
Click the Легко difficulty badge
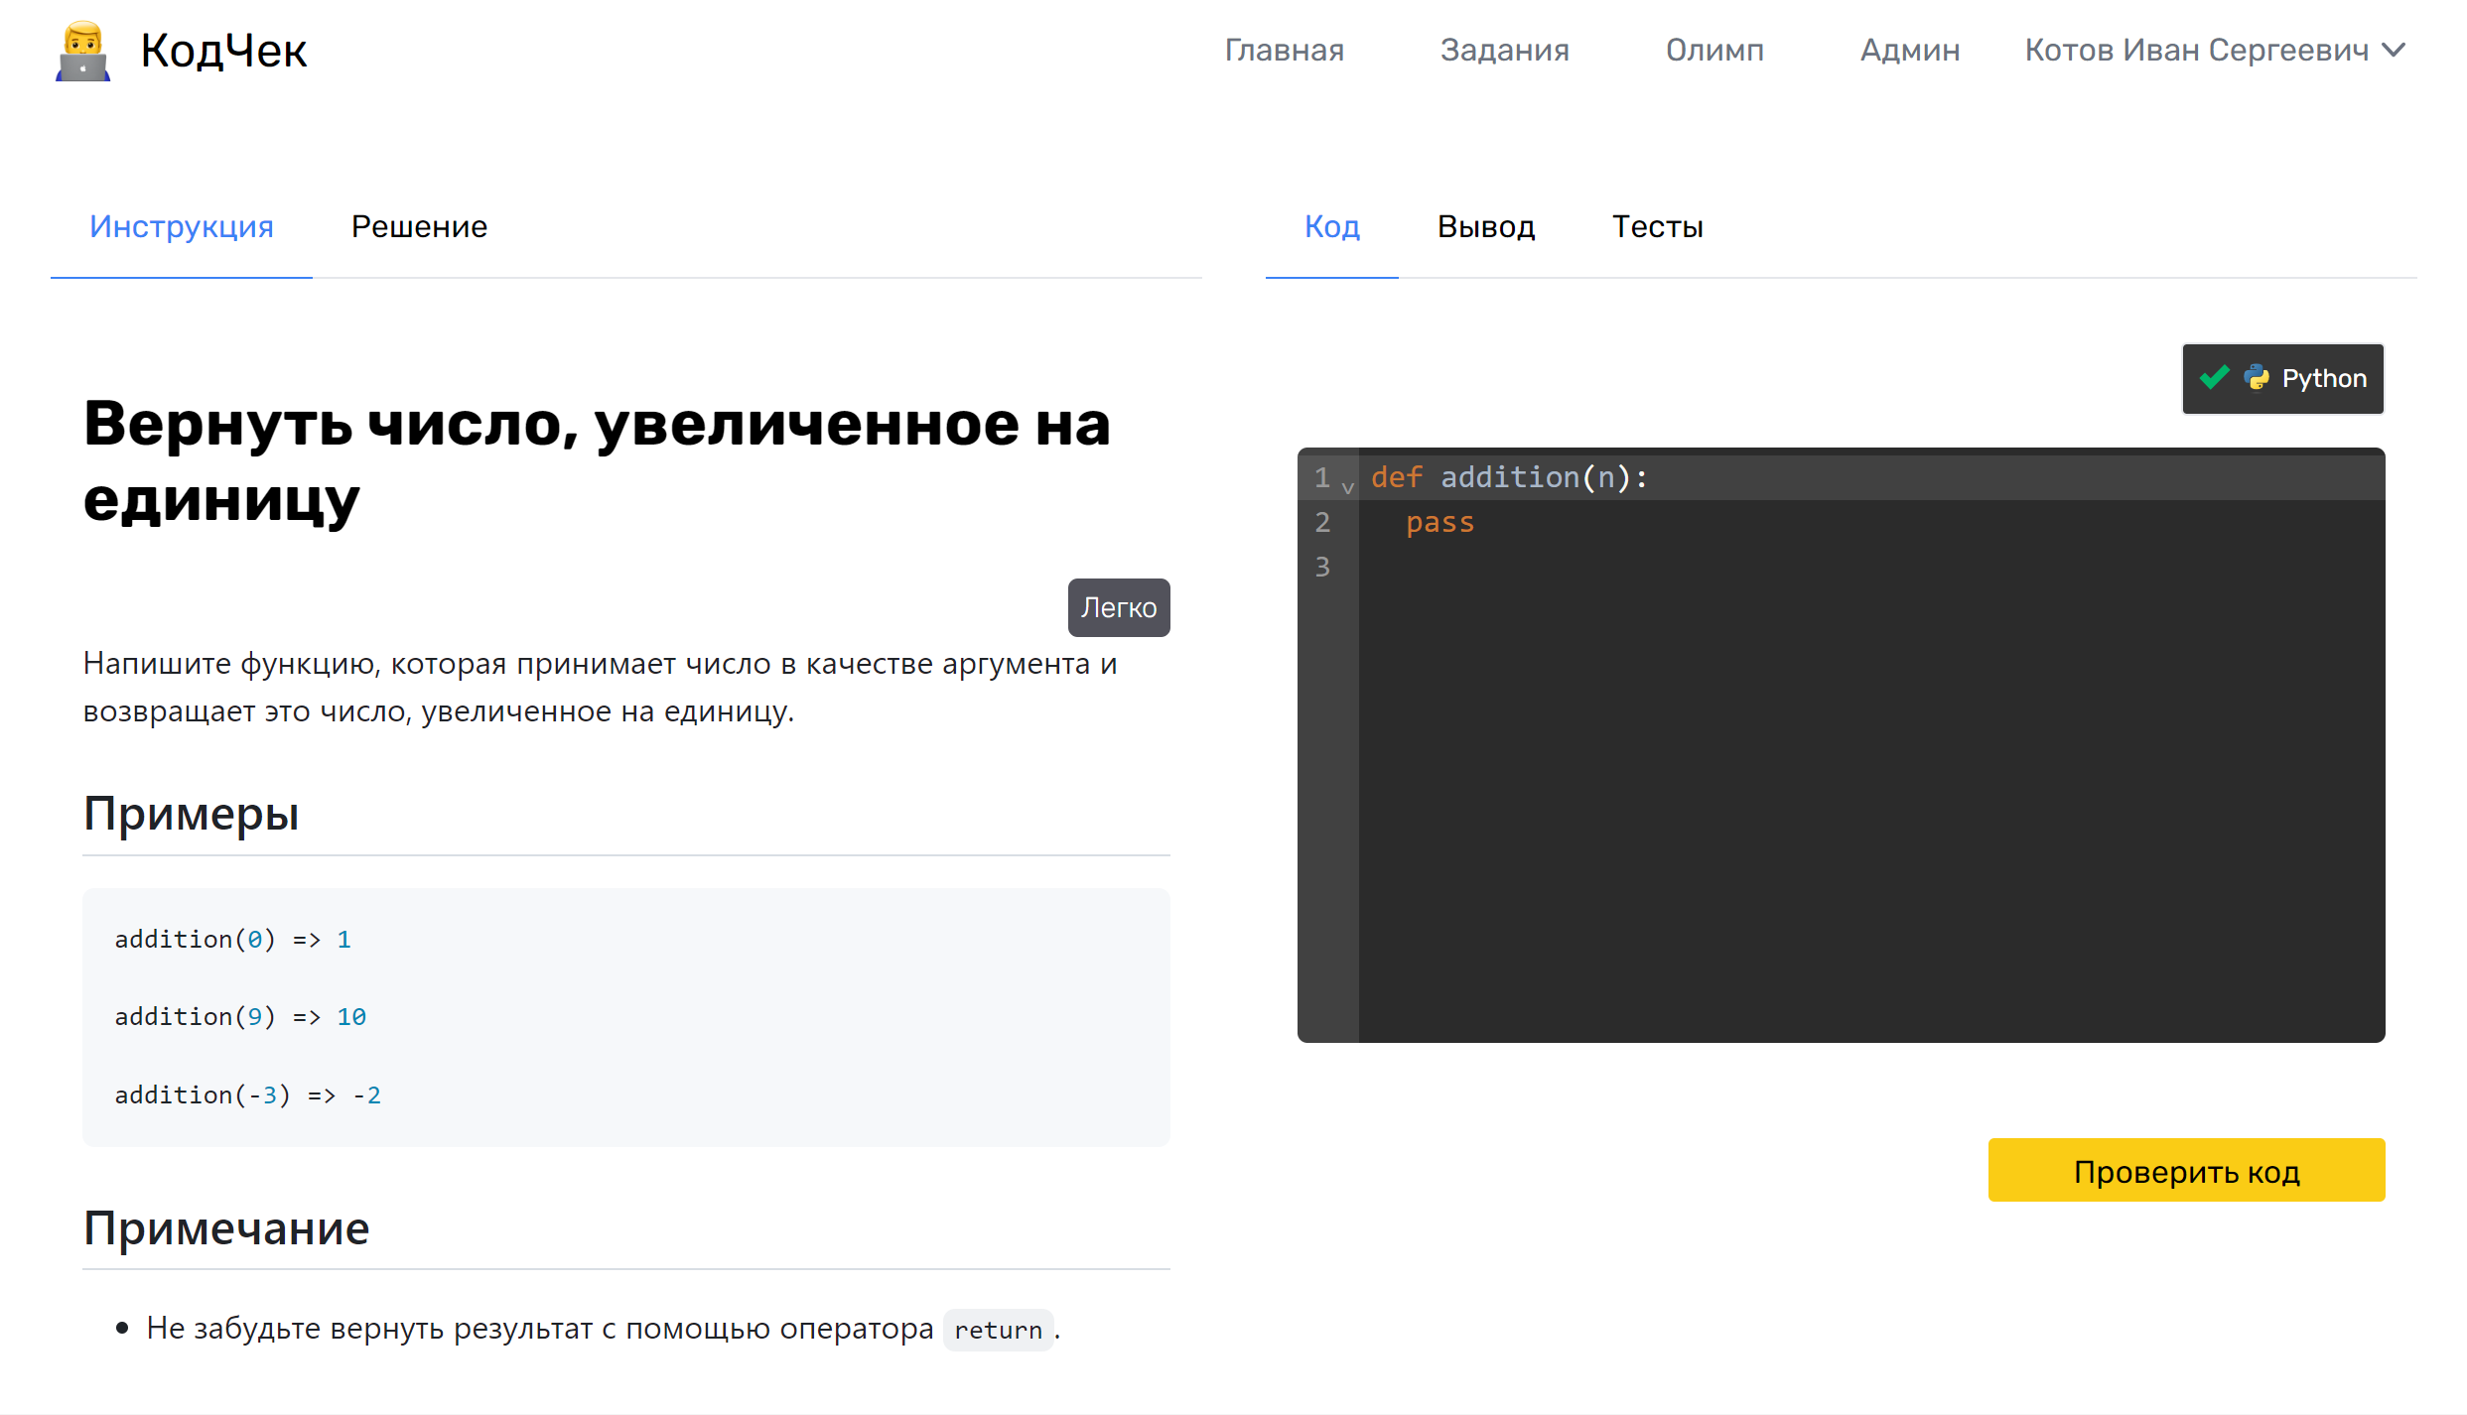pos(1118,607)
